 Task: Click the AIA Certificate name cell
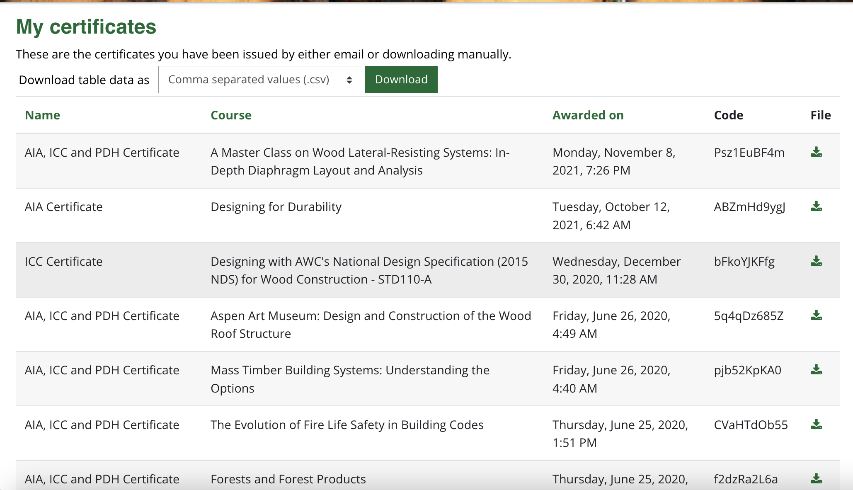(x=63, y=207)
